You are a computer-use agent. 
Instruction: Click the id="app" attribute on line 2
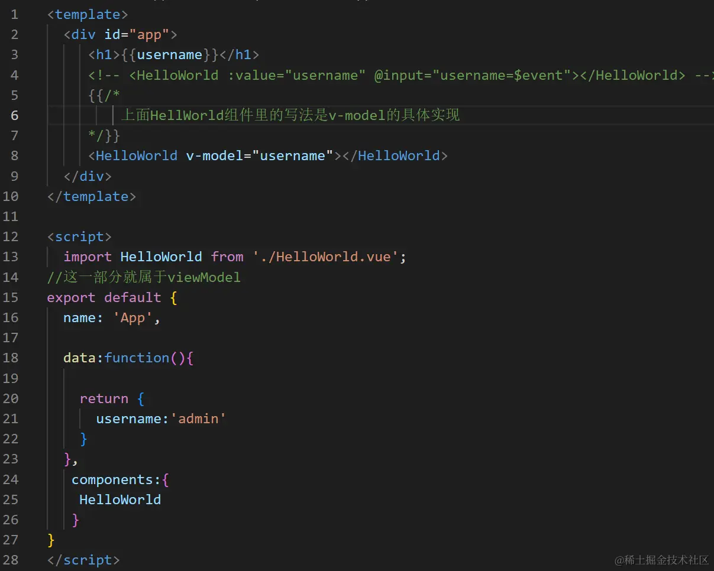(x=137, y=34)
